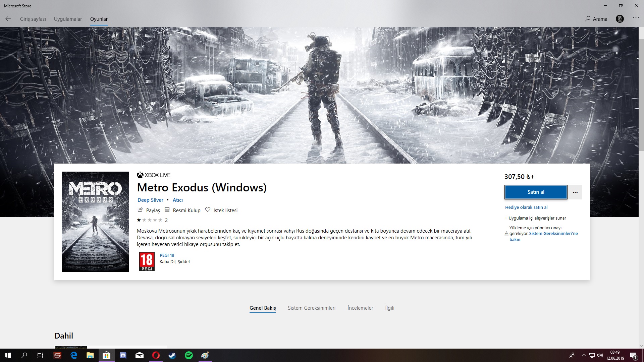The image size is (644, 362).
Task: Launch the red S app on the taskbar
Action: (58, 355)
